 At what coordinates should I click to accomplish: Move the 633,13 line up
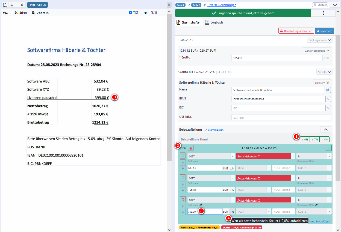click(183, 162)
